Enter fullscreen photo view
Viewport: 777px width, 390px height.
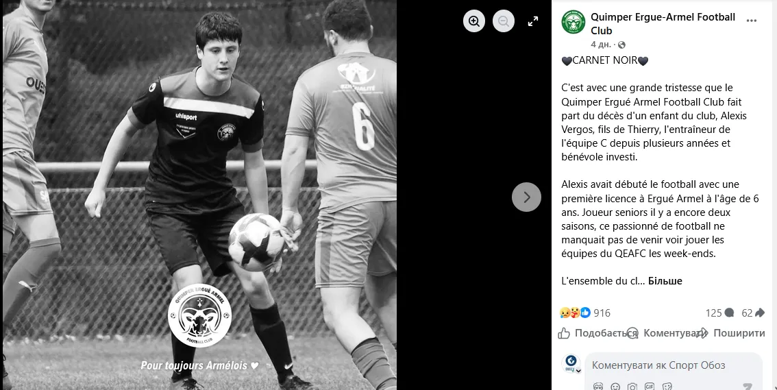point(532,21)
